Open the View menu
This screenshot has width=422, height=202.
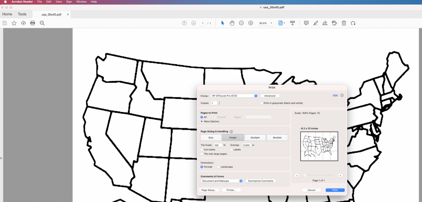click(x=59, y=2)
